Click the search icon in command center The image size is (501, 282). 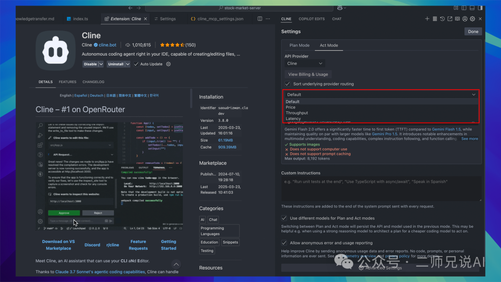[x=221, y=8]
